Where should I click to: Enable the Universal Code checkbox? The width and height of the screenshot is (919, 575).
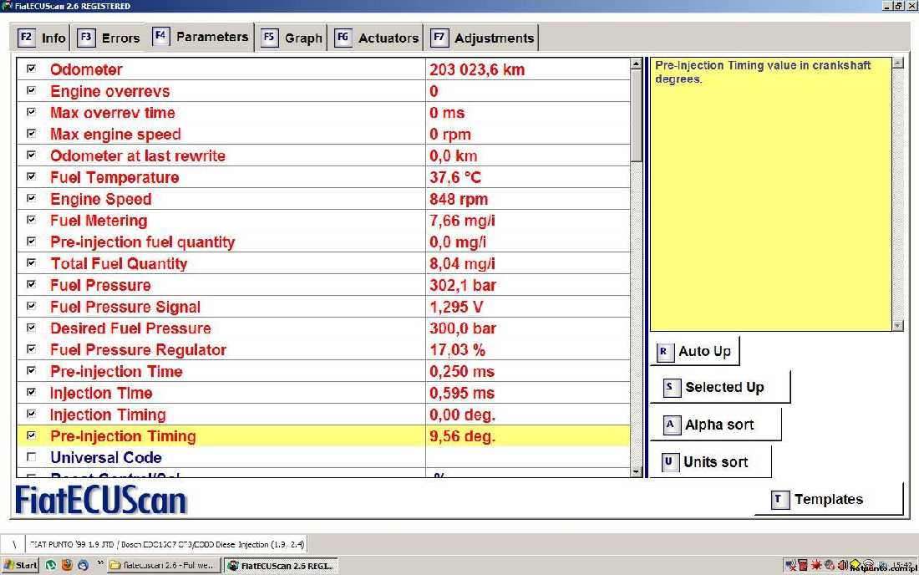click(x=32, y=456)
